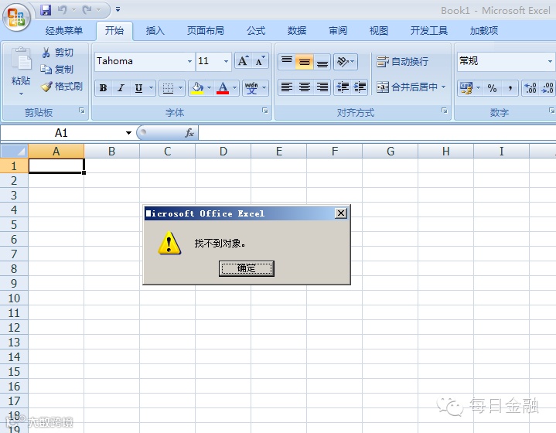556x433 pixels.
Task: Click the Paste clipboard icon
Action: (x=22, y=59)
